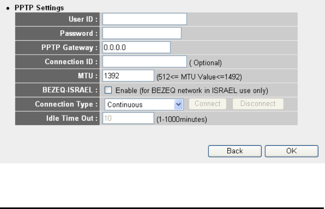The width and height of the screenshot is (325, 209).
Task: Click the MTU field showing 1392
Action: tap(128, 76)
